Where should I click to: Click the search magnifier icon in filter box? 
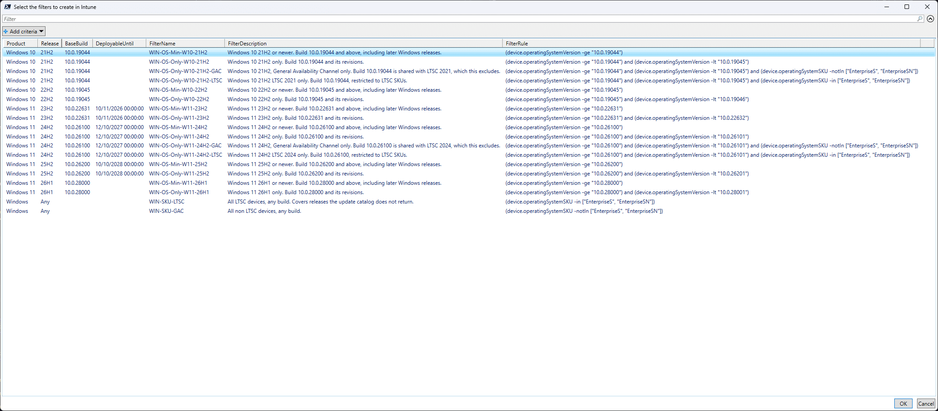(920, 19)
